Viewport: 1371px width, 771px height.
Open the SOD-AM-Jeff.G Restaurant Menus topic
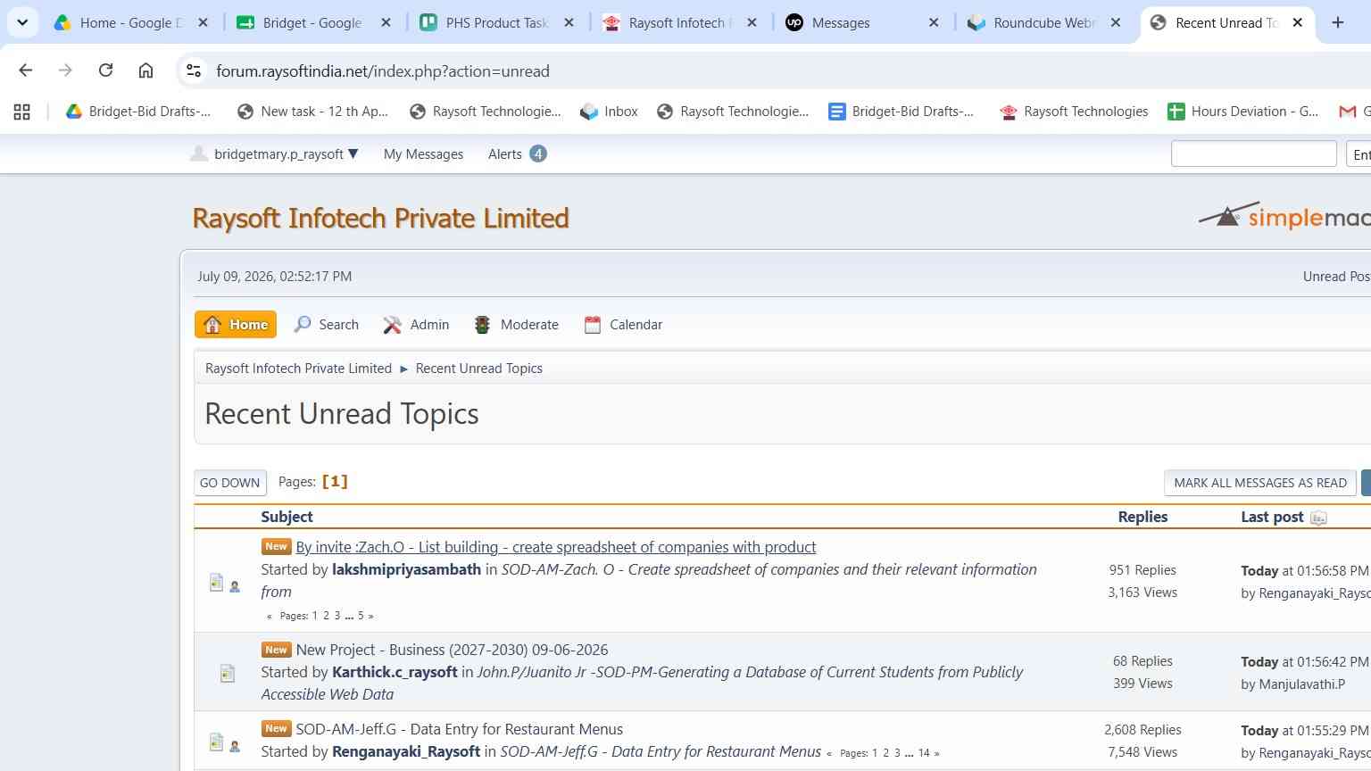pos(460,729)
